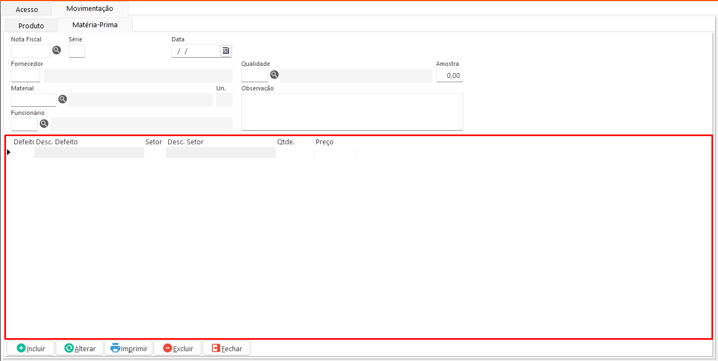Select the grid row indicator arrow
Image resolution: width=718 pixels, height=361 pixels.
9,152
